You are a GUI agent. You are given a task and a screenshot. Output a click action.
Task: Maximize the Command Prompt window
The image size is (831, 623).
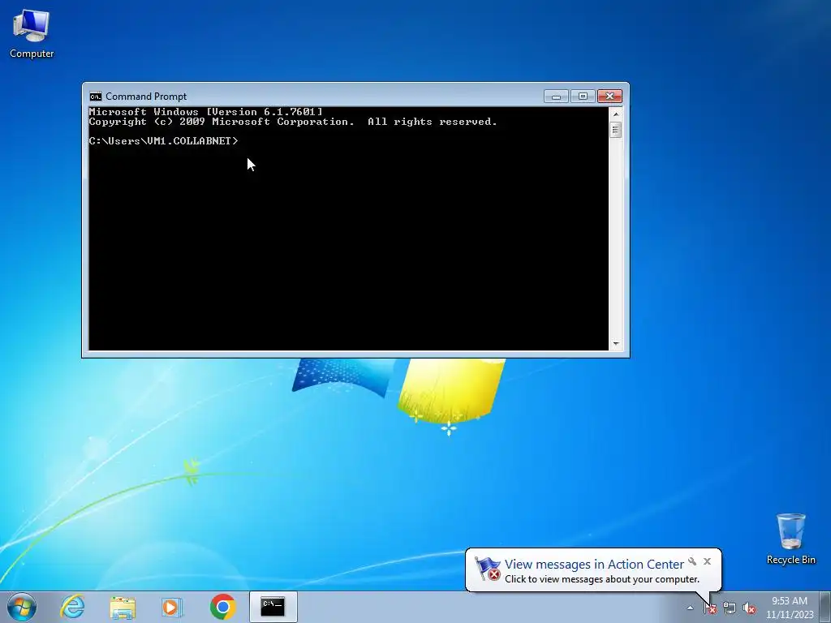[583, 97]
